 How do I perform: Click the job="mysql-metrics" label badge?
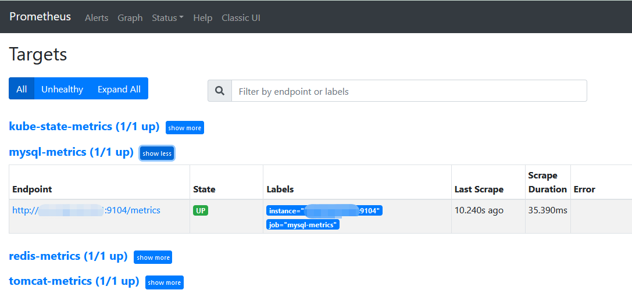click(x=303, y=224)
